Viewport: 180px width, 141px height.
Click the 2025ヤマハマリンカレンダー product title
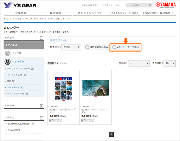point(95,111)
